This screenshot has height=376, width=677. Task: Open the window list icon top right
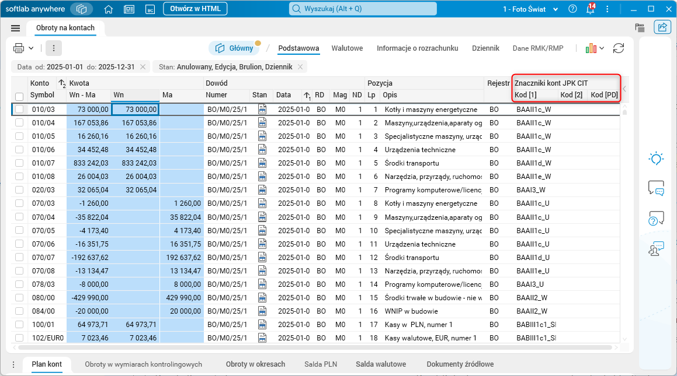point(640,28)
